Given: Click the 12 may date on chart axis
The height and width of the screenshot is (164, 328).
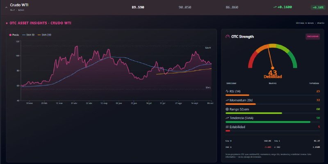Looking at the screenshot, I should tap(104, 103).
